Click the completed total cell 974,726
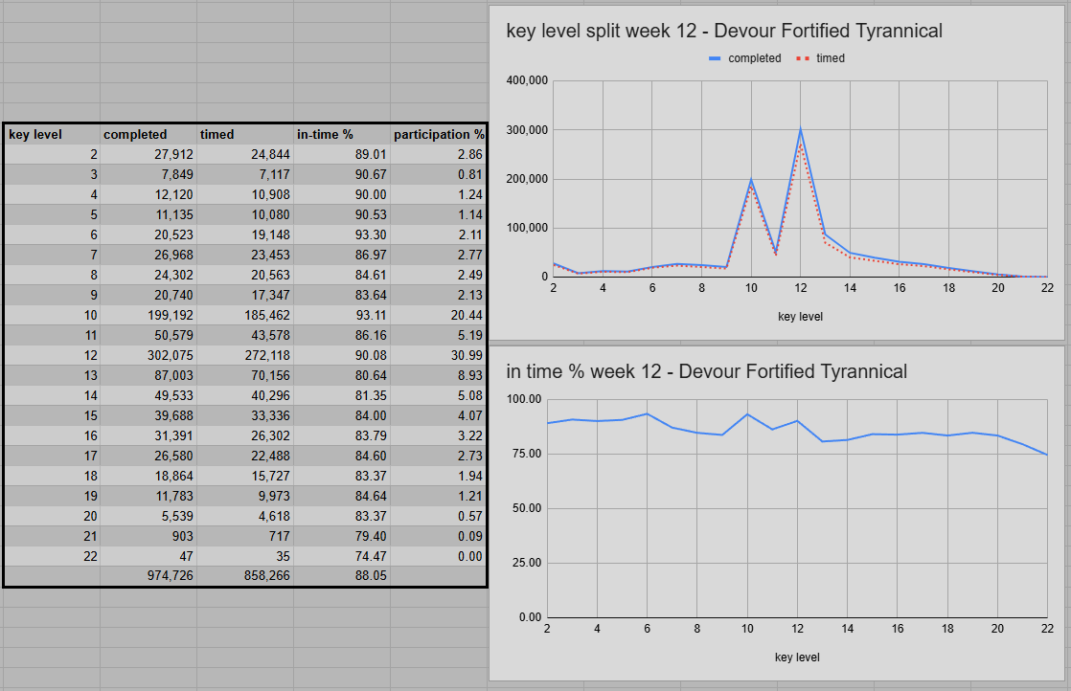1071x691 pixels. [x=148, y=576]
